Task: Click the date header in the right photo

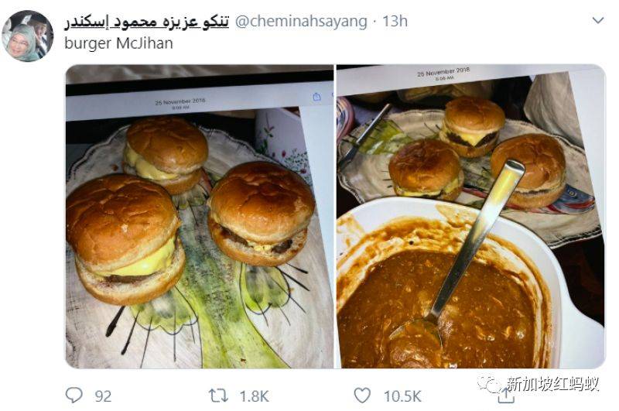Action: (x=443, y=72)
